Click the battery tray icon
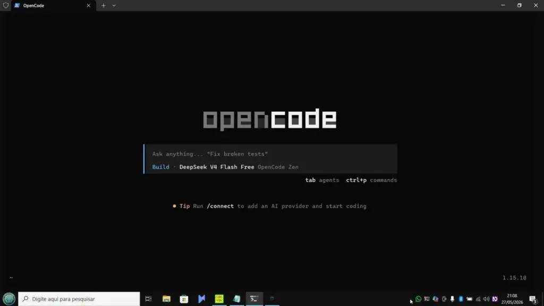The width and height of the screenshot is (544, 306). point(470,299)
